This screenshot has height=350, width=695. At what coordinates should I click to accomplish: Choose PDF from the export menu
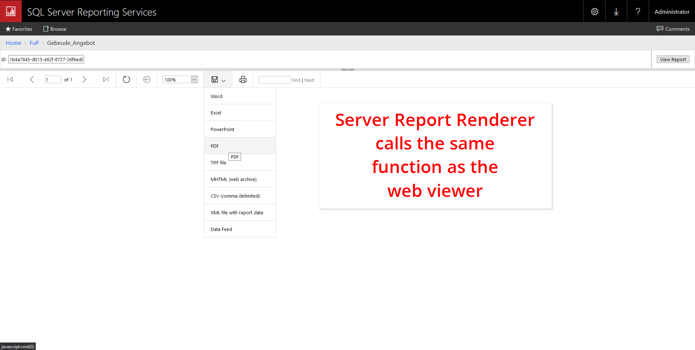click(215, 146)
